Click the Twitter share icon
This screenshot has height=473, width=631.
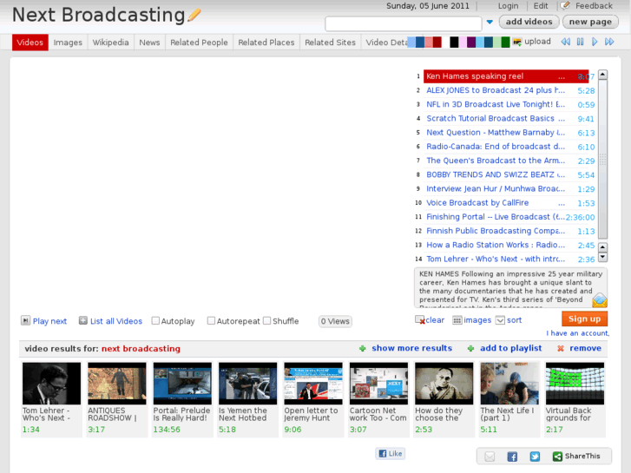[535, 457]
